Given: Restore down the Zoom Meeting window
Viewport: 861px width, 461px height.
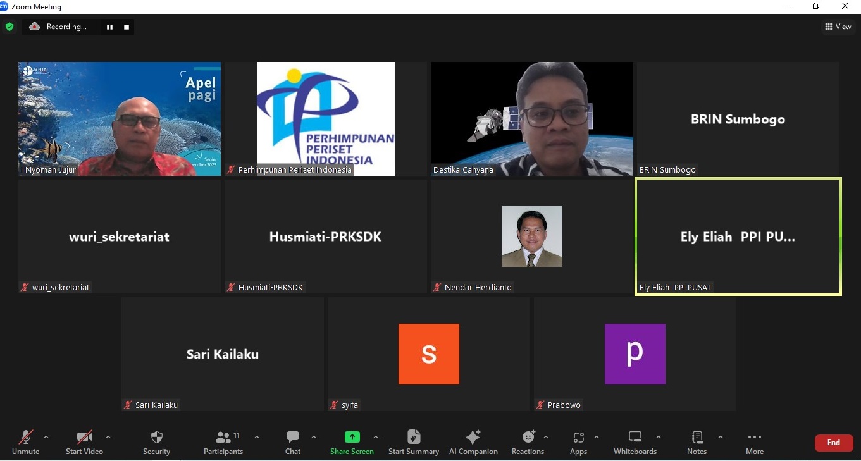Looking at the screenshot, I should (x=816, y=6).
